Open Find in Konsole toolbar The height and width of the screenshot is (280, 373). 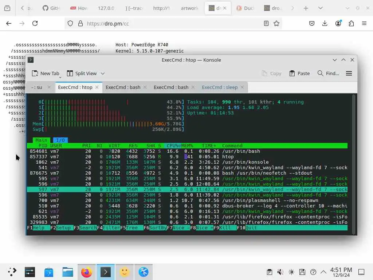coord(328,74)
